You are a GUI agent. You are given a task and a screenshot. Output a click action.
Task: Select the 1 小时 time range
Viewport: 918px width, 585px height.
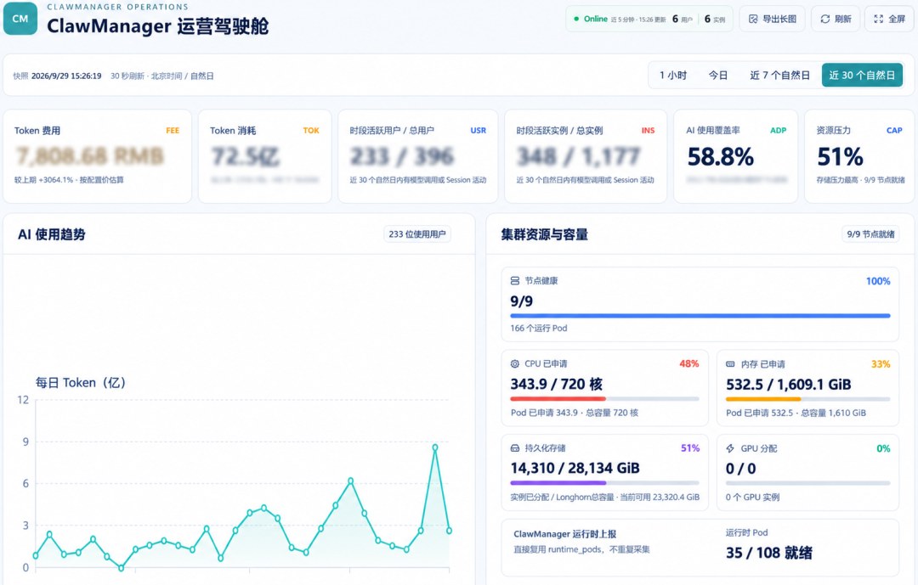672,76
